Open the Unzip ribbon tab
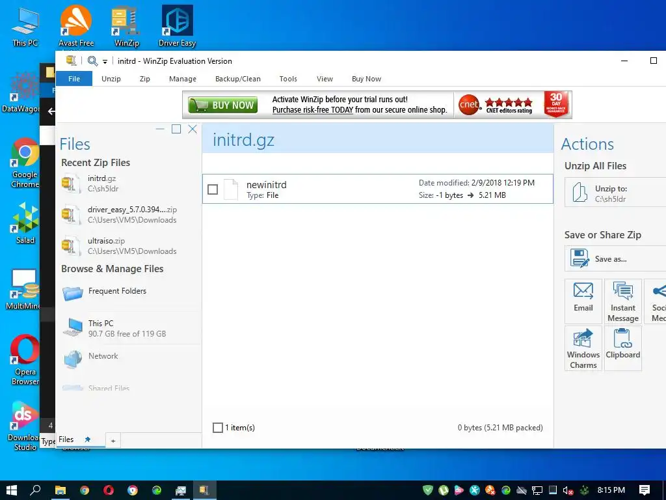 click(x=111, y=79)
